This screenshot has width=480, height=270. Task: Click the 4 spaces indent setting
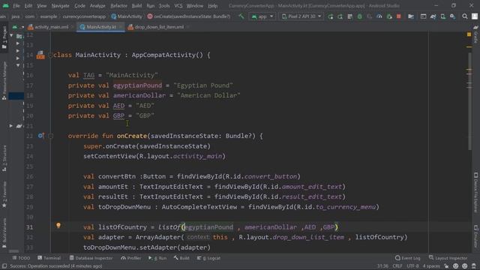431,266
